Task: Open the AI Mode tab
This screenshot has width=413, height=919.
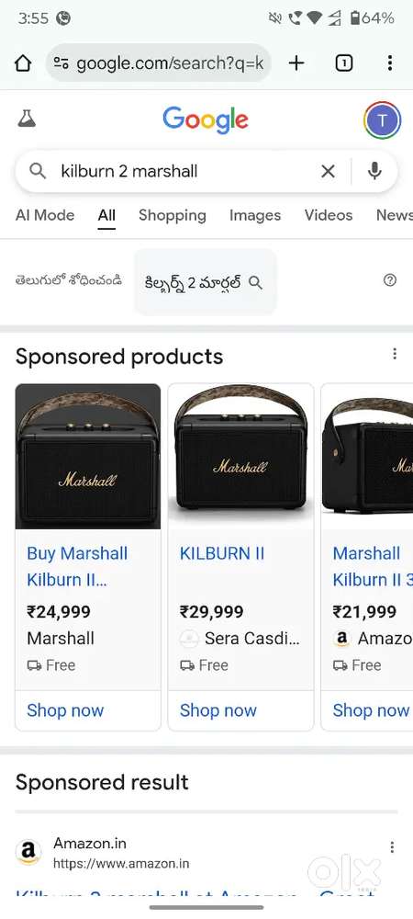Action: click(x=45, y=215)
